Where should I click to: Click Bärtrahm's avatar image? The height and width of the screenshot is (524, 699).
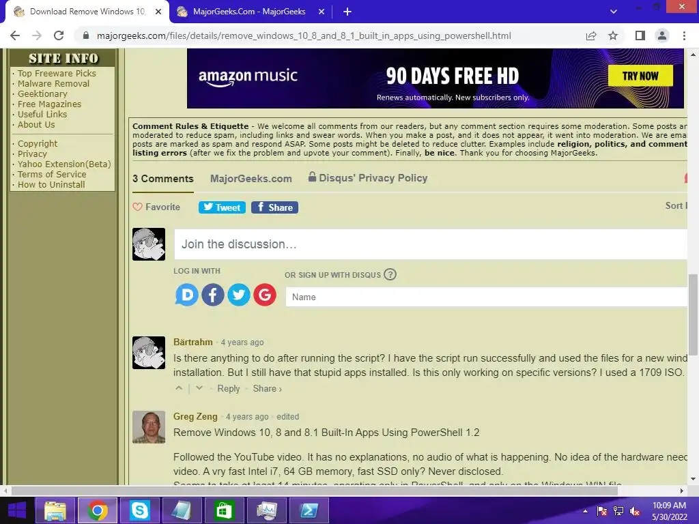click(x=149, y=353)
